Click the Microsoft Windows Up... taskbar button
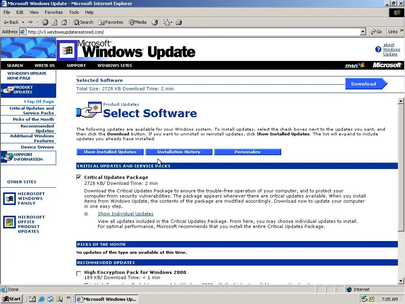Image resolution: width=405 pixels, height=304 pixels. 107,299
